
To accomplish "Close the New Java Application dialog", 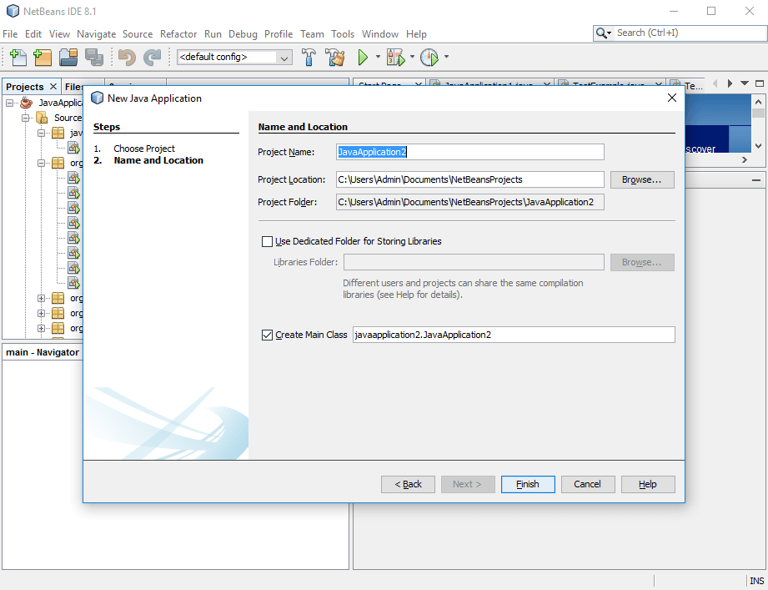I will click(672, 98).
